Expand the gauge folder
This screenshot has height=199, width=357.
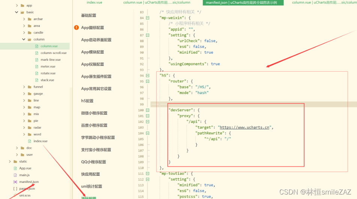[24, 94]
